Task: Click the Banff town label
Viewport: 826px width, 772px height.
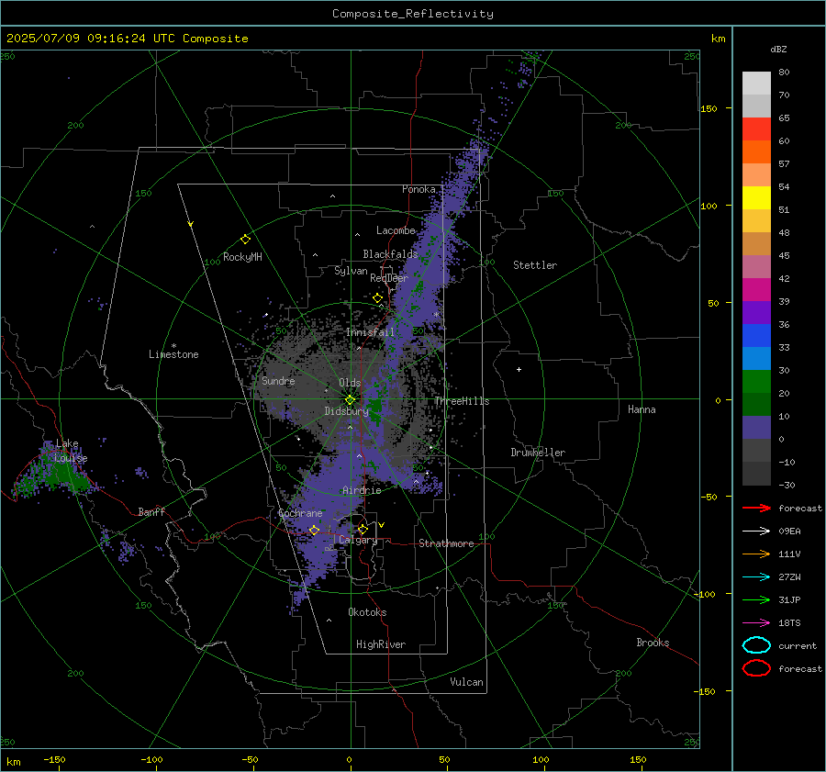Action: pos(151,511)
